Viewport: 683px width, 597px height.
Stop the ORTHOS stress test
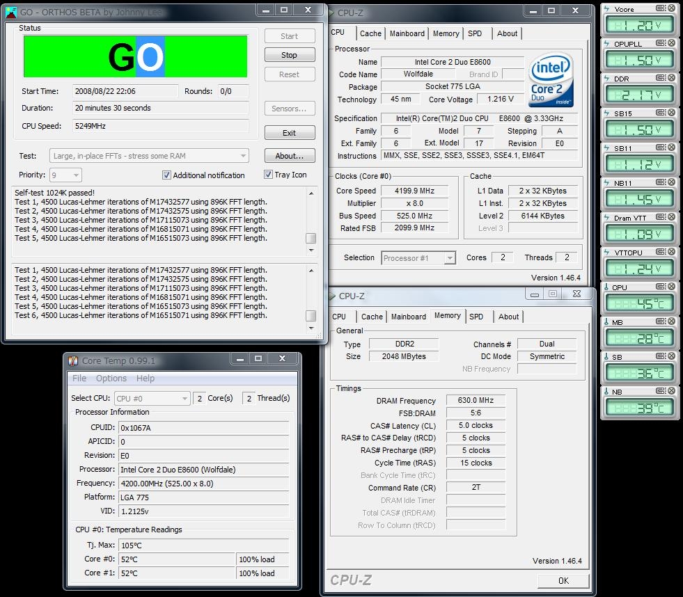289,55
